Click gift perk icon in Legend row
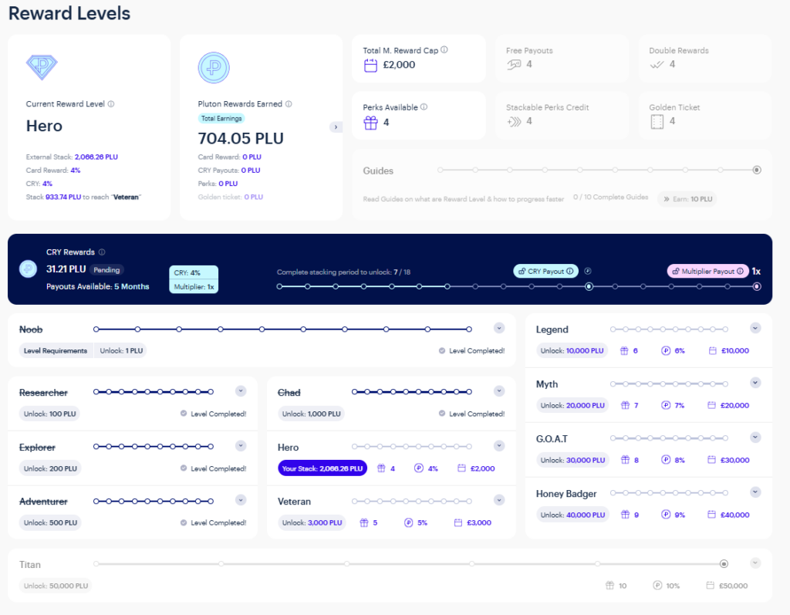 [624, 351]
